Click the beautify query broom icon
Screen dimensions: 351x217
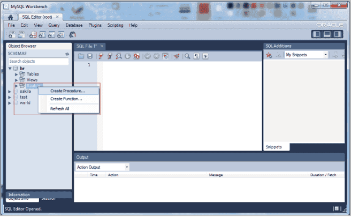(x=177, y=56)
